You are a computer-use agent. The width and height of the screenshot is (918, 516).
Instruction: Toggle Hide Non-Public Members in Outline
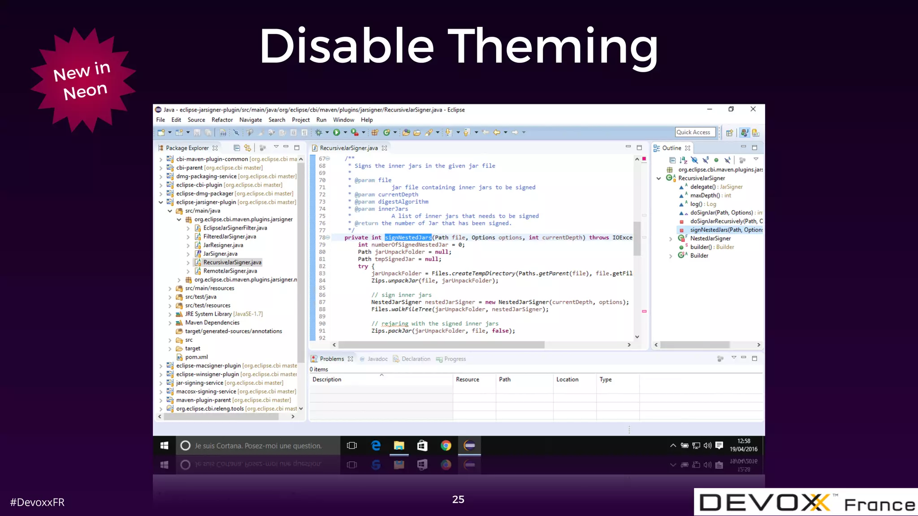(x=716, y=160)
